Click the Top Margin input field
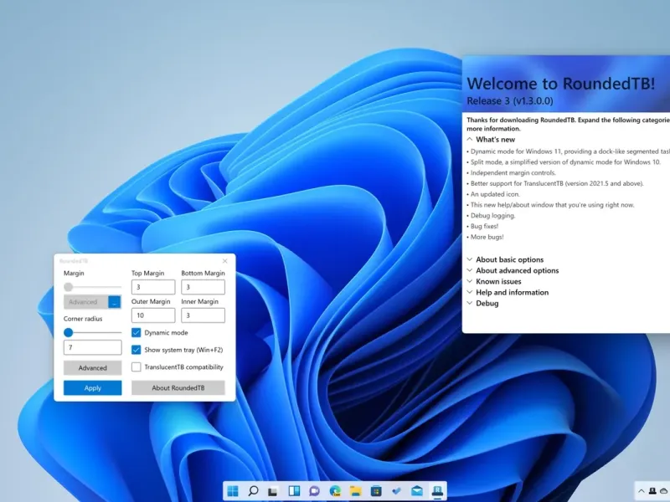The image size is (670, 502). [x=153, y=287]
